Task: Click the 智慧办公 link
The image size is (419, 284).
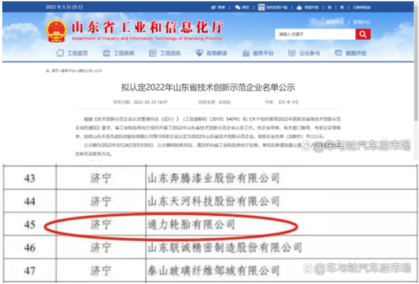Action: [x=362, y=22]
